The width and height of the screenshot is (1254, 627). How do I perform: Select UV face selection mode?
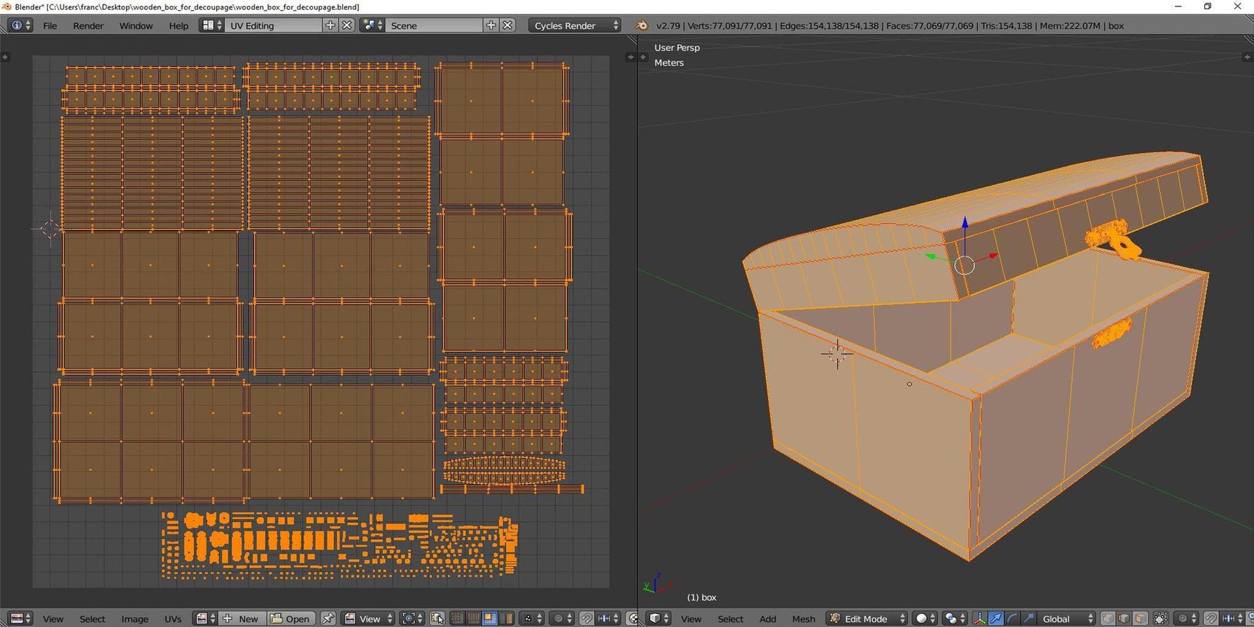tap(490, 619)
